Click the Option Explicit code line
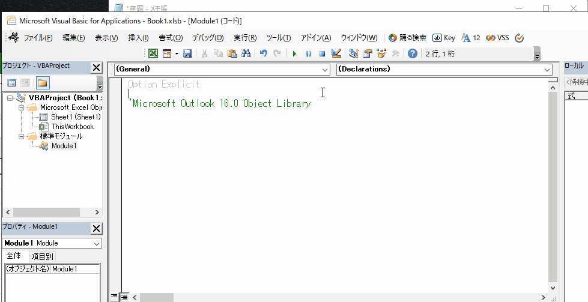Image resolution: width=588 pixels, height=302 pixels. [x=163, y=84]
